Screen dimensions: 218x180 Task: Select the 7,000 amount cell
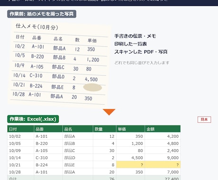click(x=163, y=172)
